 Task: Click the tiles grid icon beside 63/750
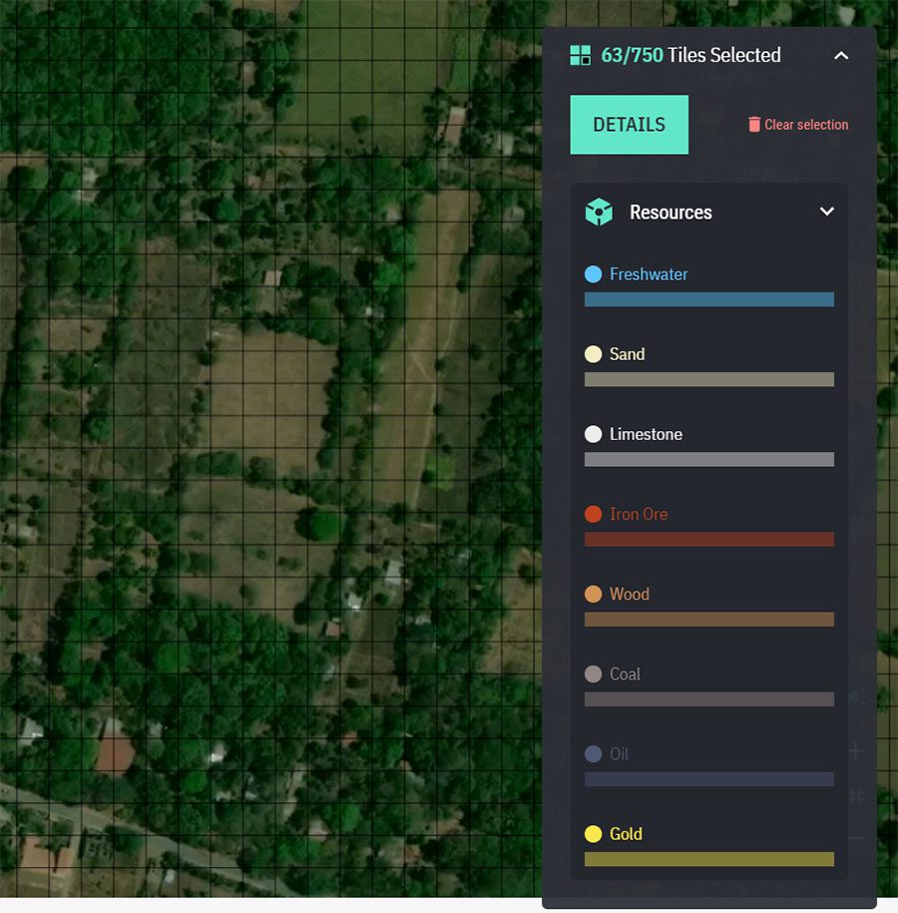pos(580,55)
